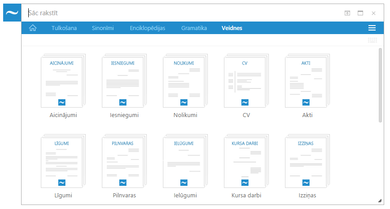Open the CV templates thumbnail
The height and width of the screenshot is (209, 390).
tap(246, 81)
